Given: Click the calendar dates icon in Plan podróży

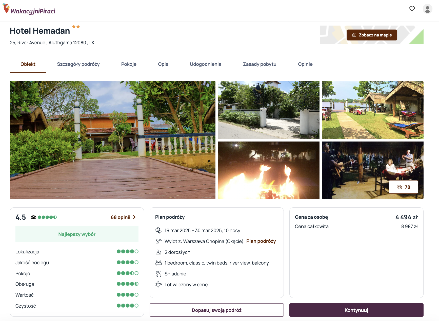Looking at the screenshot, I should click(x=158, y=230).
